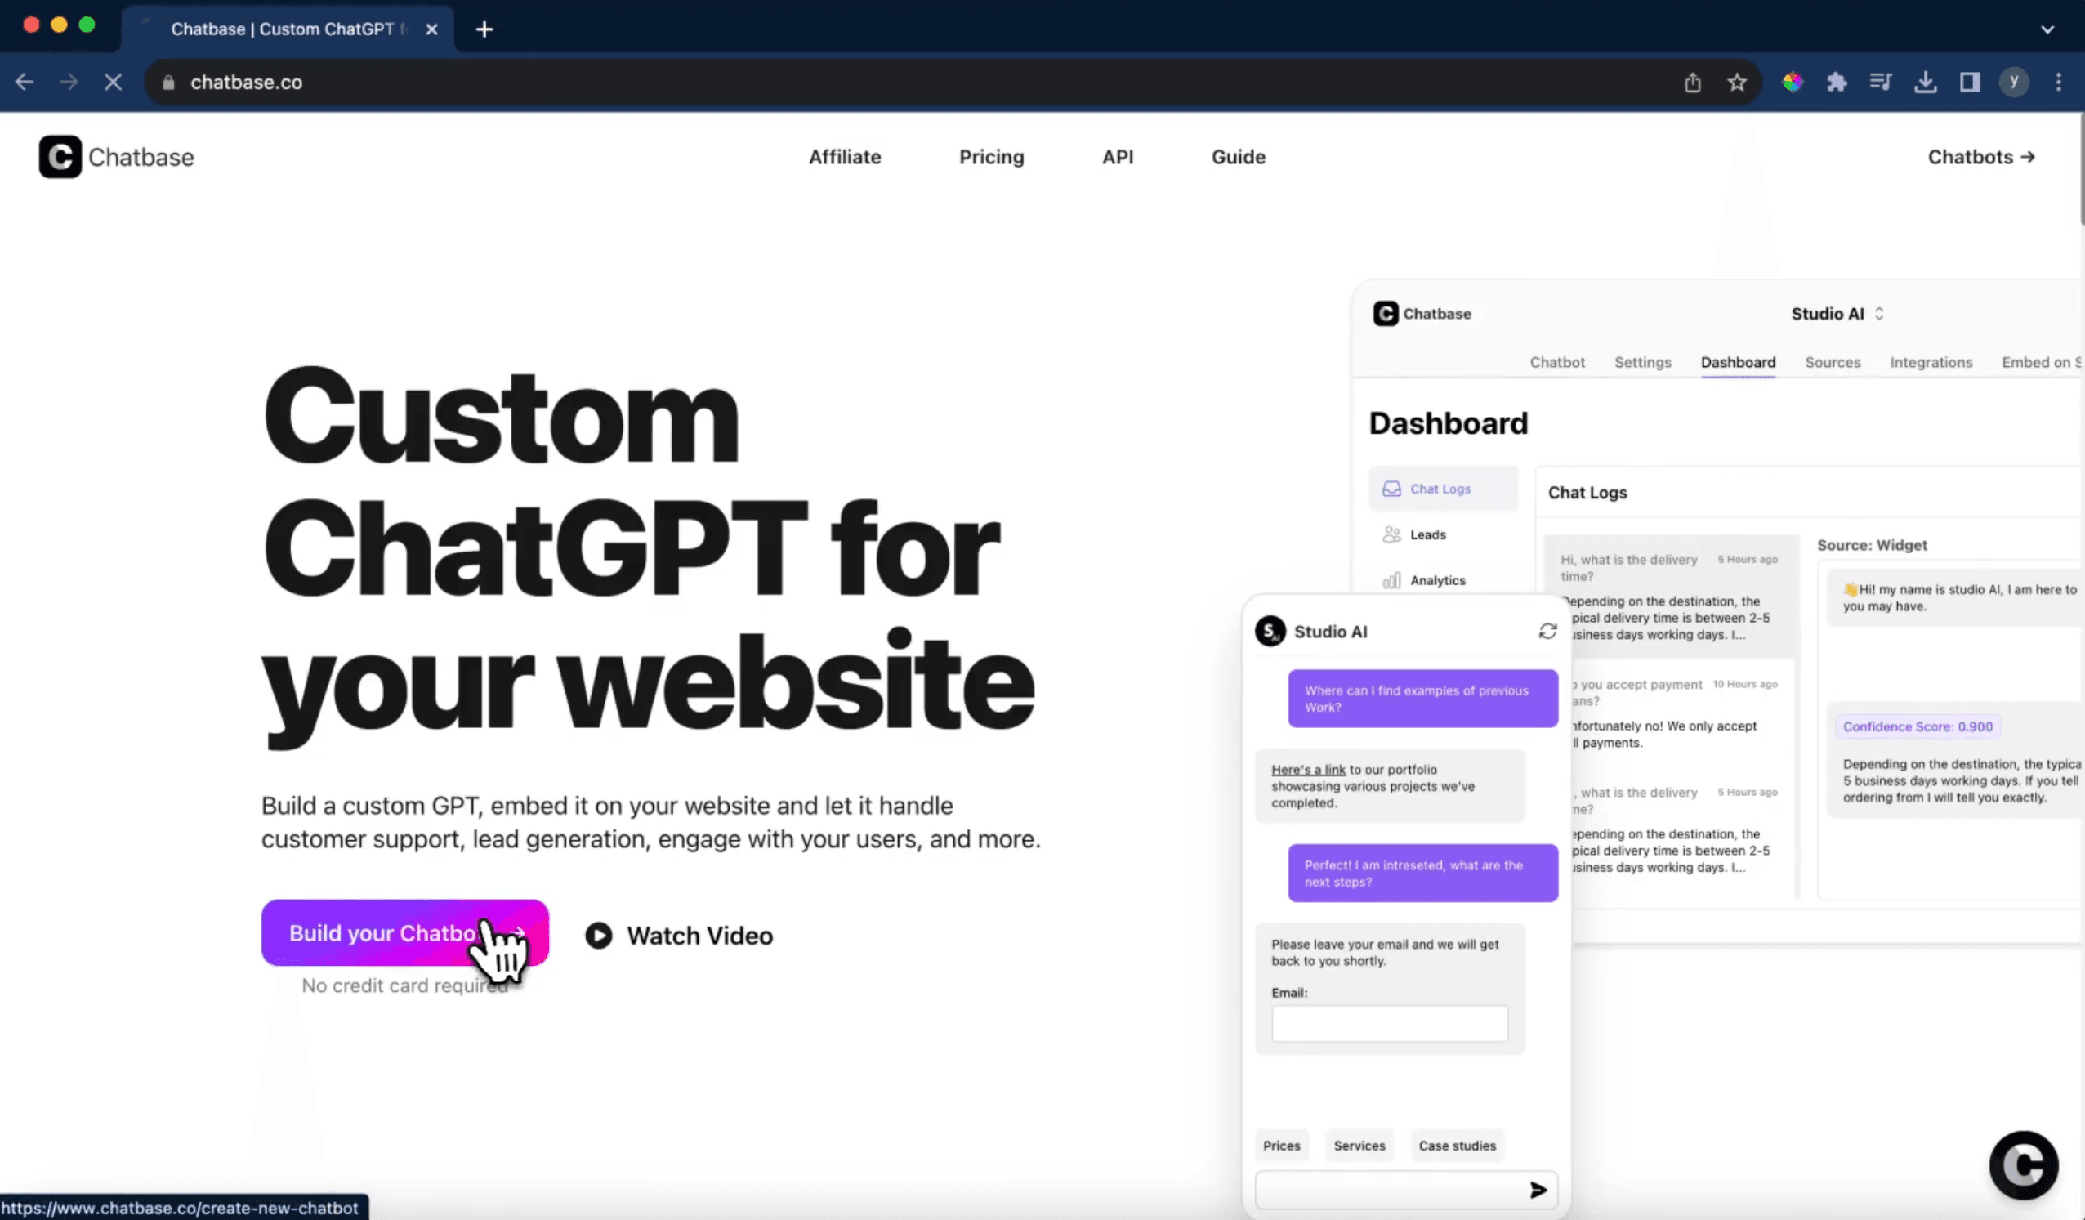Click the play icon beside Watch Video
2085x1220 pixels.
pyautogui.click(x=599, y=936)
